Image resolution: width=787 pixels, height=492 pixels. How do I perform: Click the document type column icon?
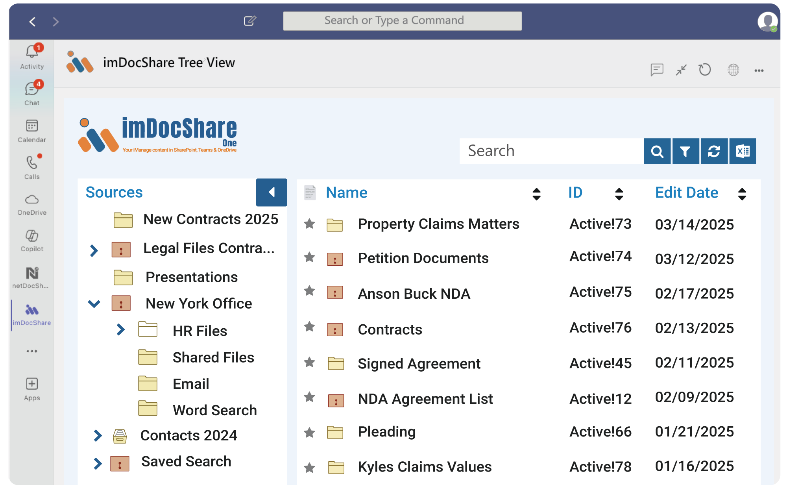[310, 192]
